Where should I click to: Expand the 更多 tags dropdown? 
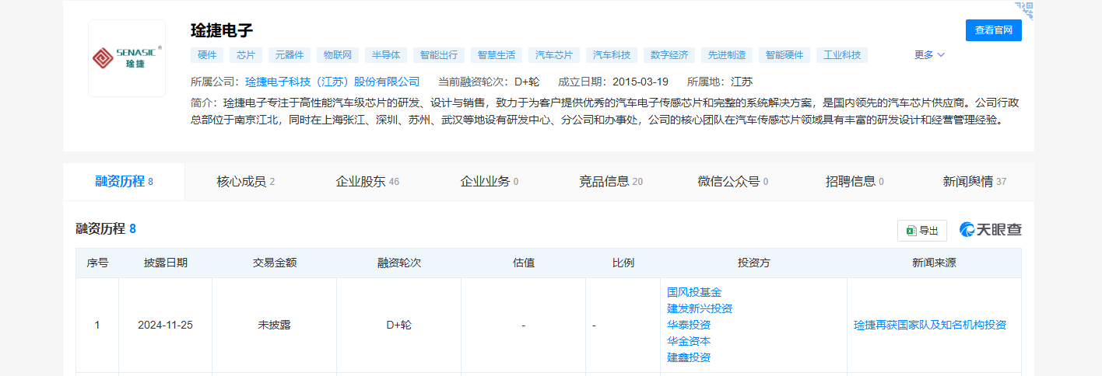(929, 55)
